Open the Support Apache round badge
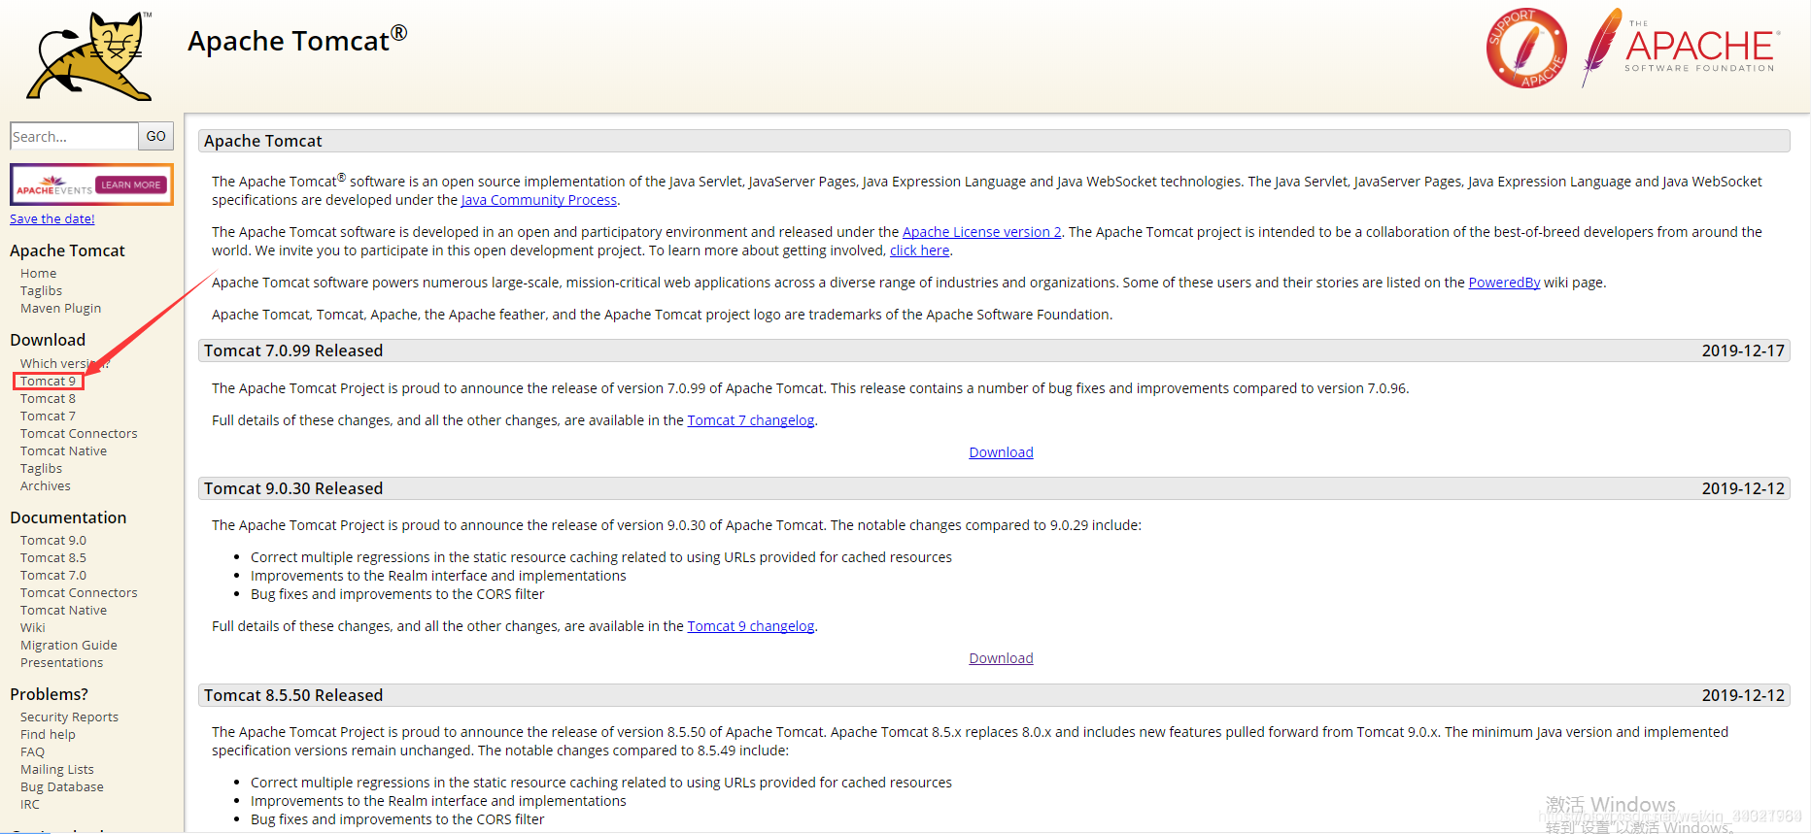 click(x=1526, y=49)
